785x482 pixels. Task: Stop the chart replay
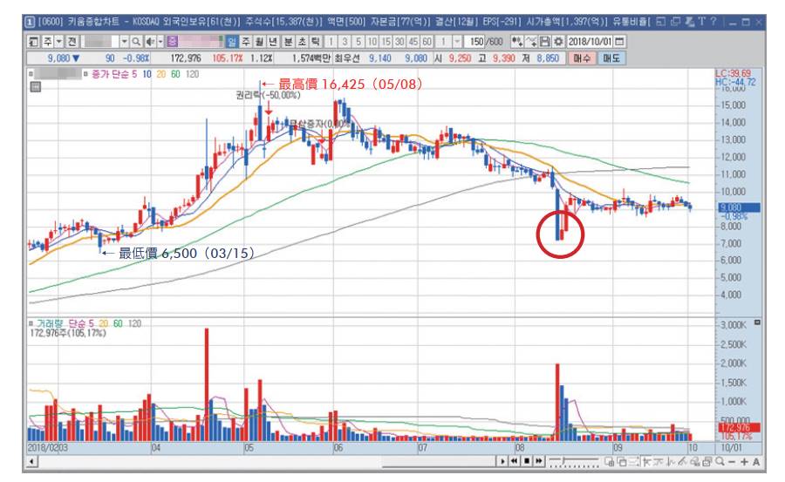click(x=527, y=461)
